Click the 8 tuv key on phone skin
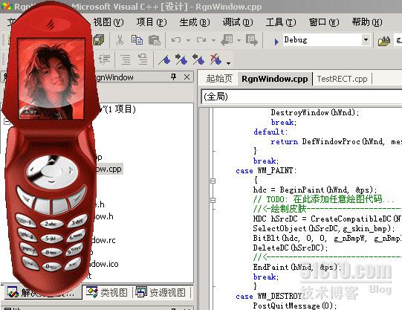This screenshot has width=402, height=310. 51,253
